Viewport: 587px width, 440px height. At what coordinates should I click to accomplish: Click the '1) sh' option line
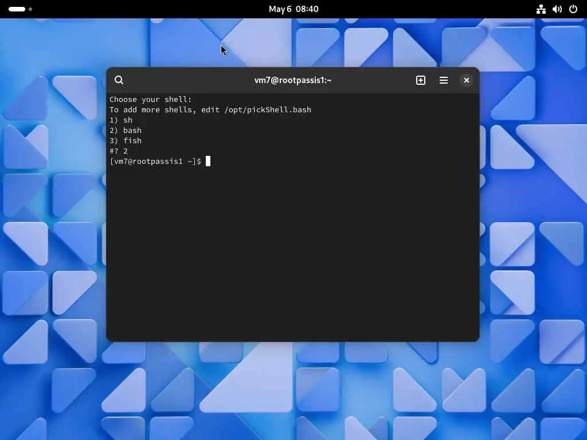tap(121, 120)
